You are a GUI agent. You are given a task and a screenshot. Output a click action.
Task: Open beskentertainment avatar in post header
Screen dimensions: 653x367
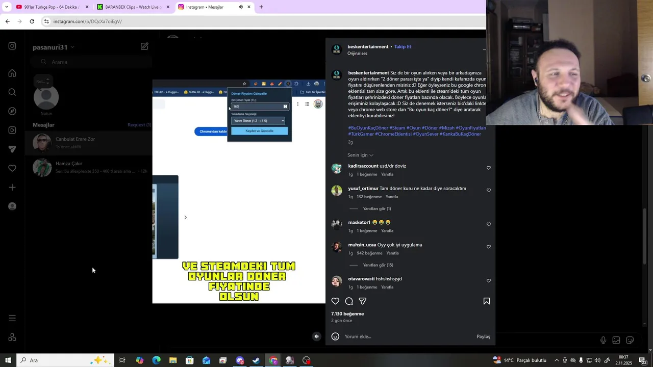click(x=336, y=49)
